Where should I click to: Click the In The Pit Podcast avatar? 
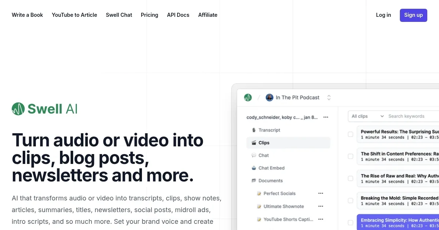pos(270,97)
